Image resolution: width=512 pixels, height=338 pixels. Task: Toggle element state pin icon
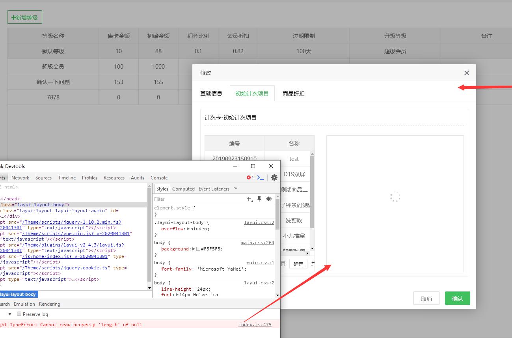[x=259, y=199]
